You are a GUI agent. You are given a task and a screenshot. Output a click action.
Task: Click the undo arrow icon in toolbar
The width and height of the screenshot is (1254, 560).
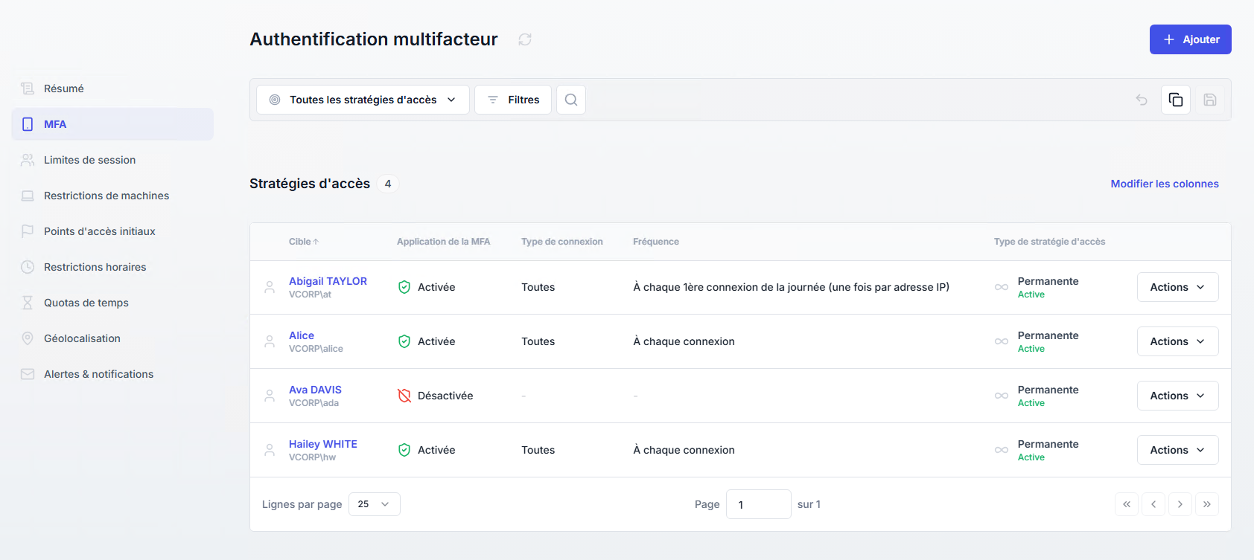1142,100
